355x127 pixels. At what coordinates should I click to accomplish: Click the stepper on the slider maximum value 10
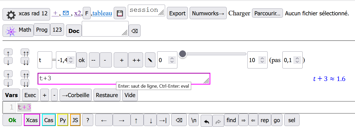[262, 60]
